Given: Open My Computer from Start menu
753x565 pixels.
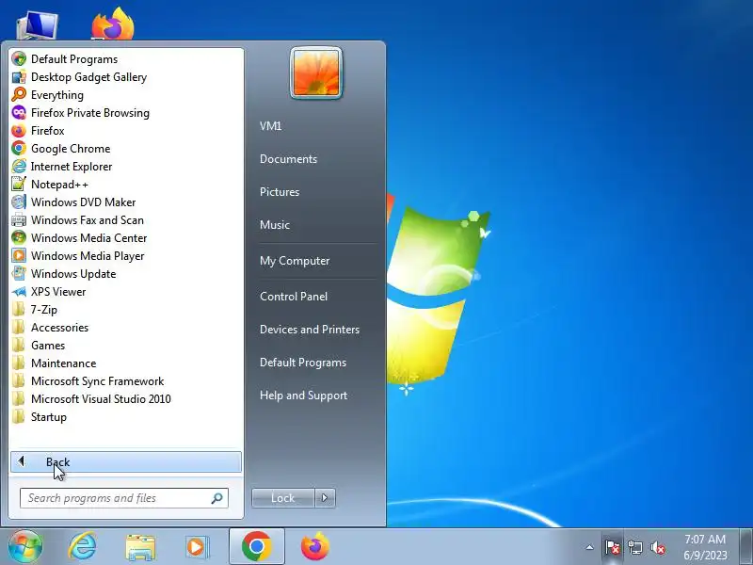Looking at the screenshot, I should [295, 261].
